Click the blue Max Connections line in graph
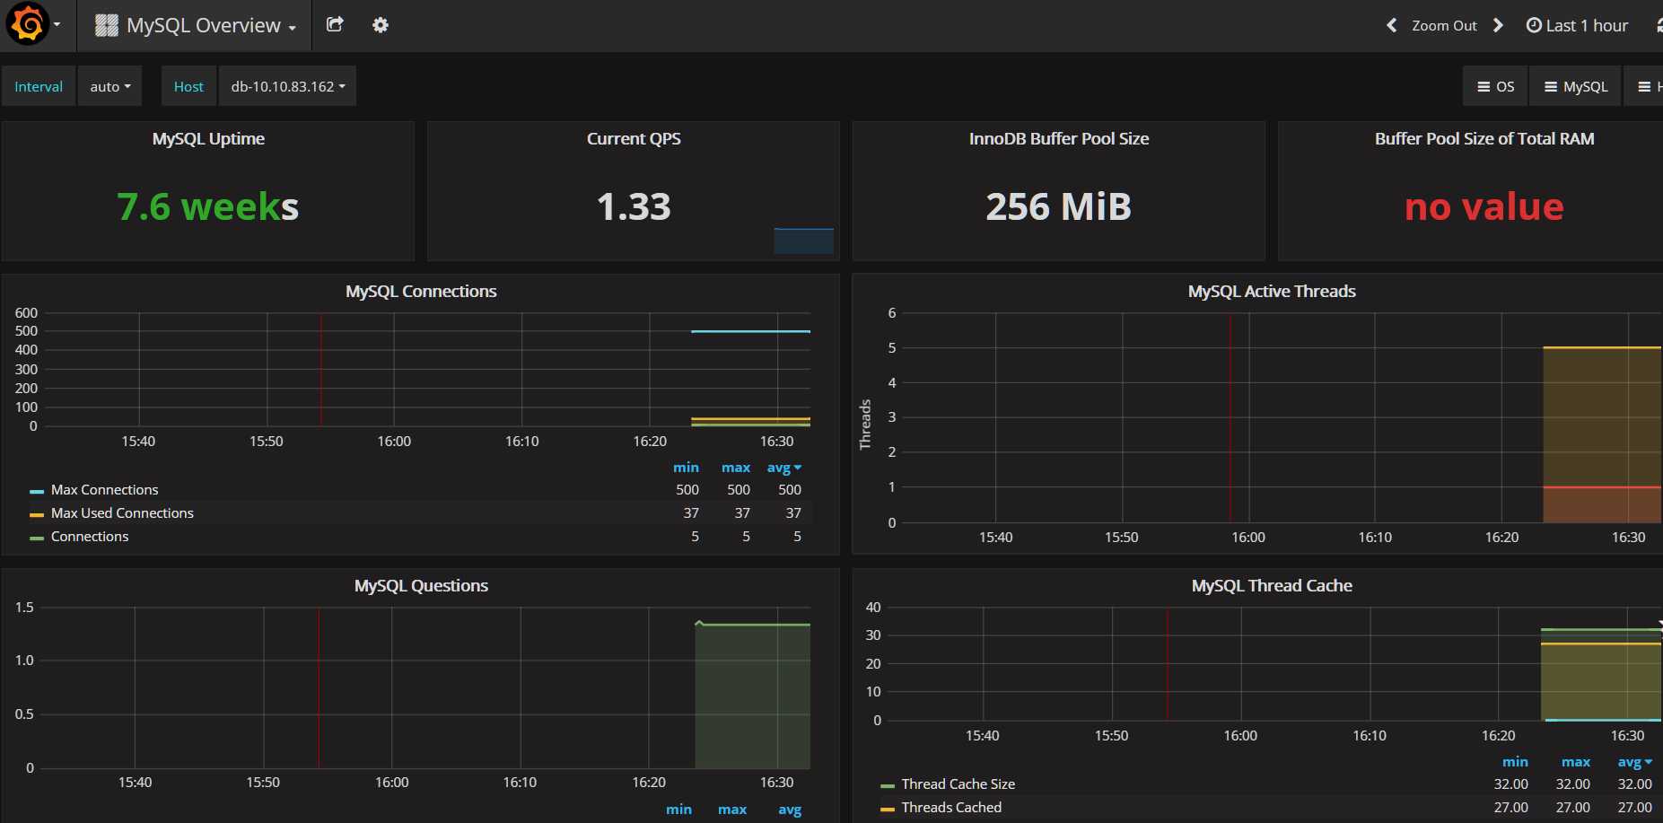 point(750,331)
